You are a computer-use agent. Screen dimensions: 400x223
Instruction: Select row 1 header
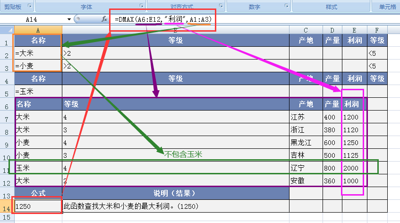click(x=7, y=41)
